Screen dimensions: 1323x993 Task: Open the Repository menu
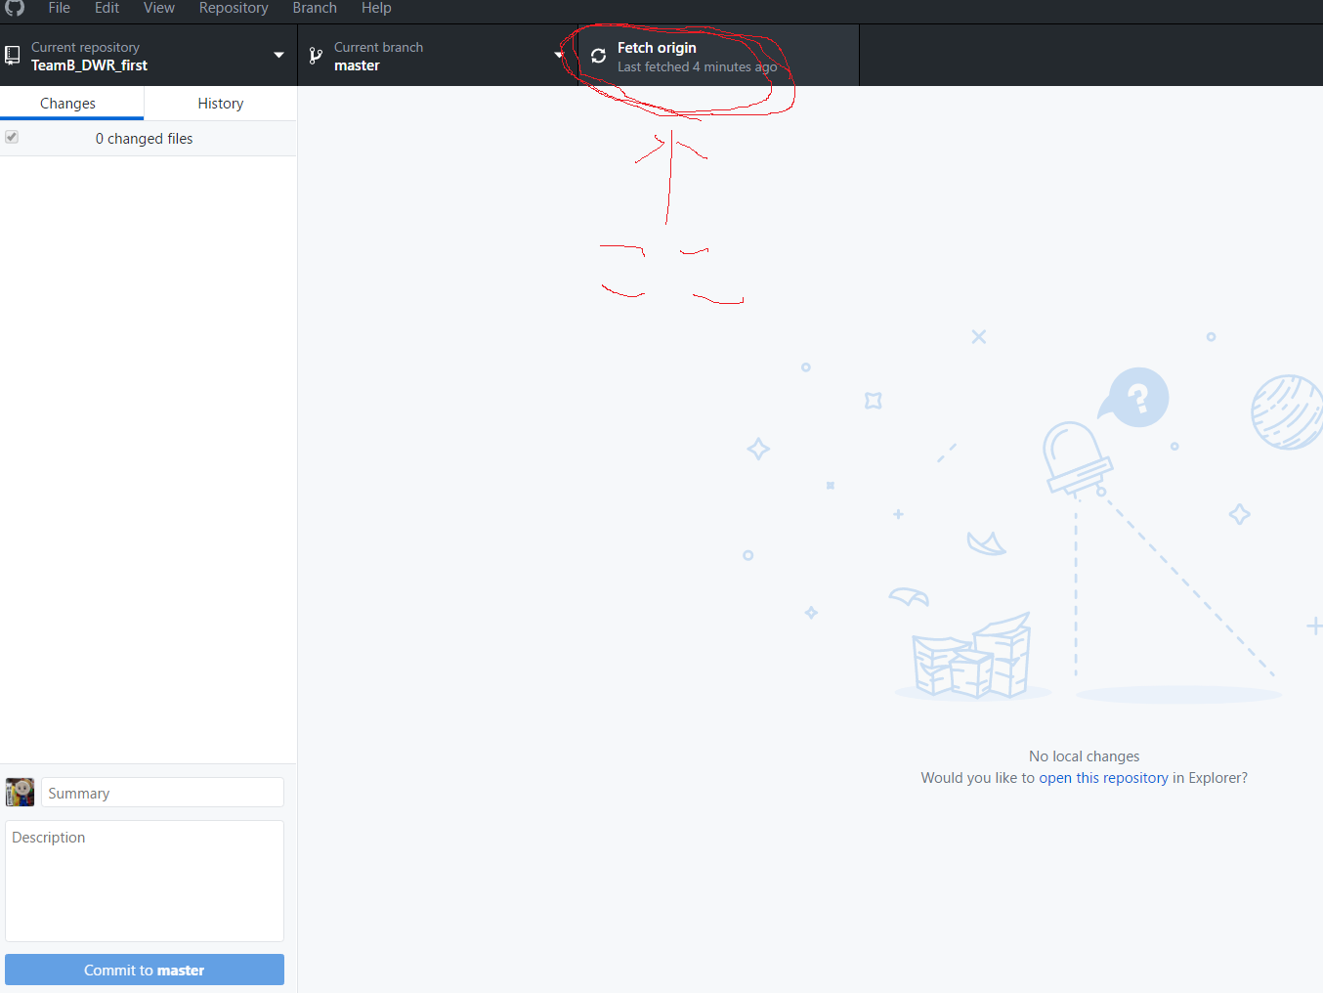tap(234, 8)
